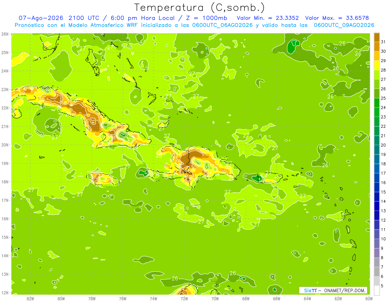Select the blue swatch between 15 and 16
The width and height of the screenshot is (392, 303).
(x=377, y=187)
